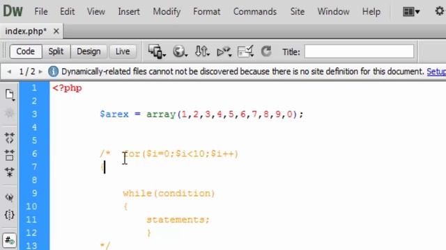The image size is (446, 250).
Task: Click line number 10 in the gutter
Action: click(31, 206)
